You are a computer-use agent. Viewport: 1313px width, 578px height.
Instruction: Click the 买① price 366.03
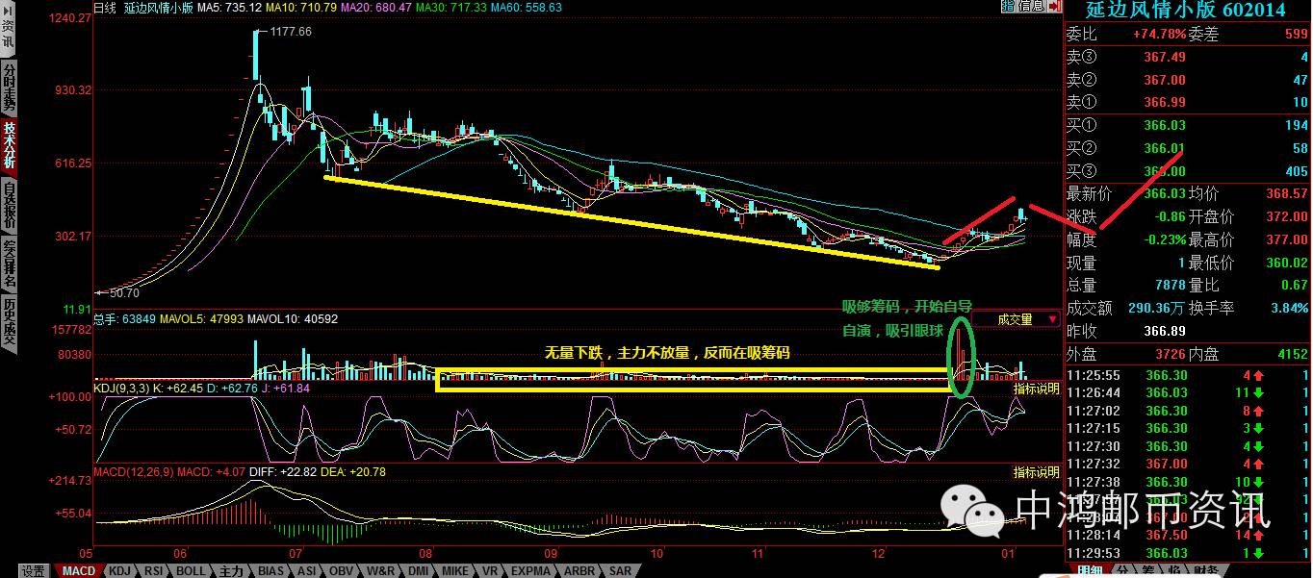coord(1164,126)
